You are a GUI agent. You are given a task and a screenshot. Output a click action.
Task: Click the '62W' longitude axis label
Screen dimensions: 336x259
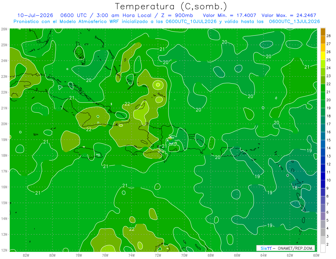coord(290,255)
